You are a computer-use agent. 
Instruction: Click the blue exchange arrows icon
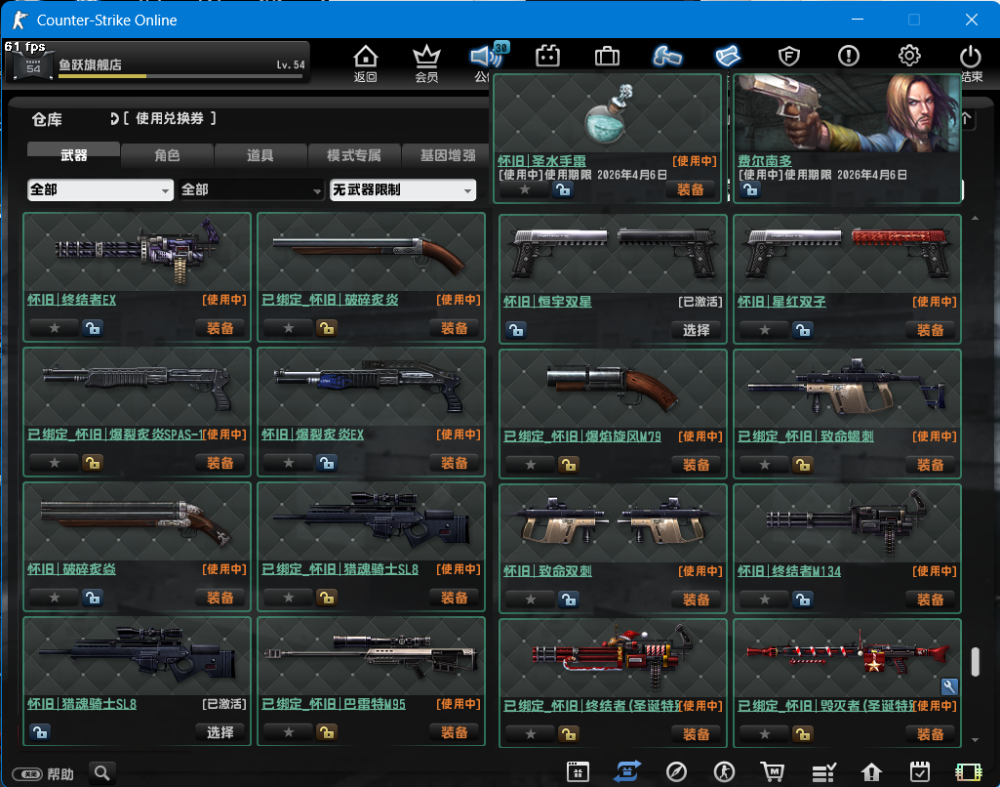[x=627, y=771]
